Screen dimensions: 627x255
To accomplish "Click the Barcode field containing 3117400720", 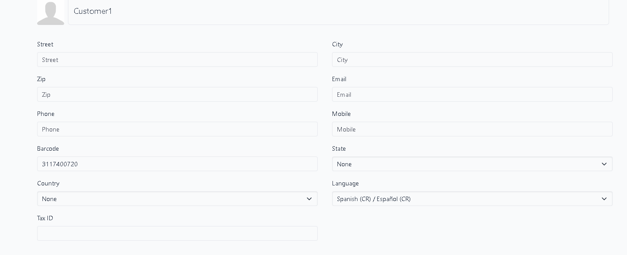I will click(x=177, y=164).
